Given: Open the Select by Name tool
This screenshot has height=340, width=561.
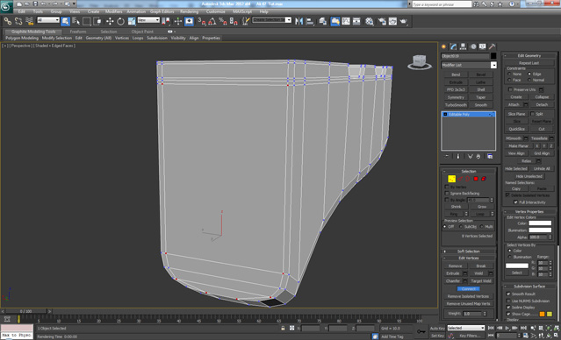Looking at the screenshot, I should pyautogui.click(x=76, y=21).
